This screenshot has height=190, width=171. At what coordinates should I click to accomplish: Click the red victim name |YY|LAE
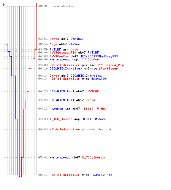tap(92, 91)
